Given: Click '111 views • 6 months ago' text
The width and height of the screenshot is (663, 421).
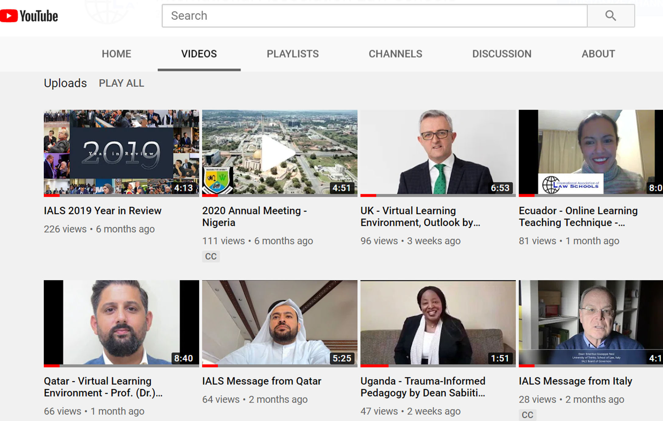Looking at the screenshot, I should [257, 241].
